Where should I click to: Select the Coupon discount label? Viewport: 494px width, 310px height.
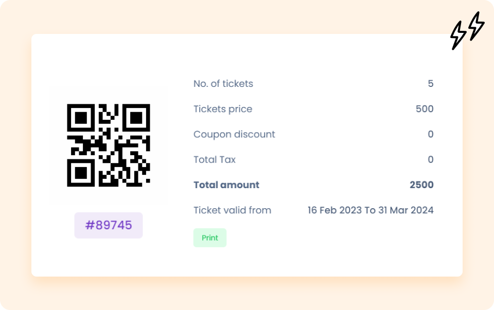(x=234, y=134)
